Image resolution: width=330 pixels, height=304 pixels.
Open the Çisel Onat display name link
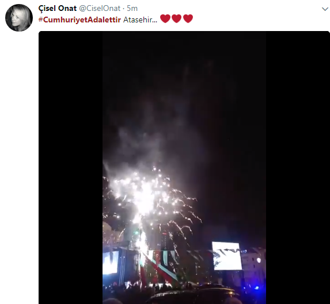click(x=58, y=9)
